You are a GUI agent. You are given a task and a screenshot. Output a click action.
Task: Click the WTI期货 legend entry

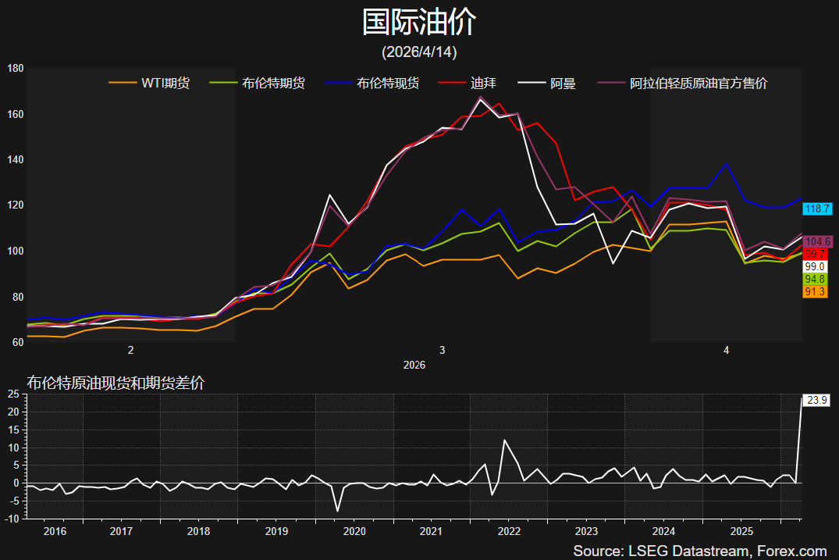[165, 83]
